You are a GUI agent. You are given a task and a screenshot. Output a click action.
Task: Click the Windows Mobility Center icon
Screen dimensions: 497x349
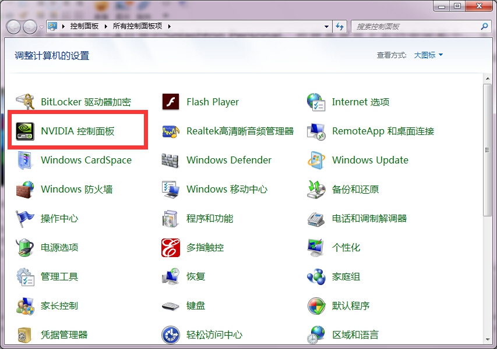171,189
